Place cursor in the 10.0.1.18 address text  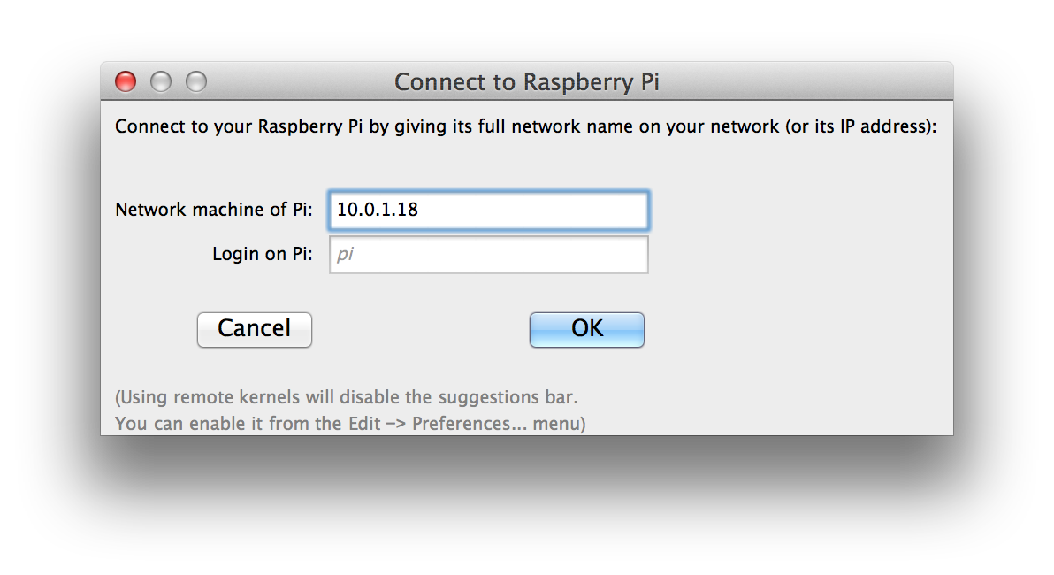(x=377, y=210)
